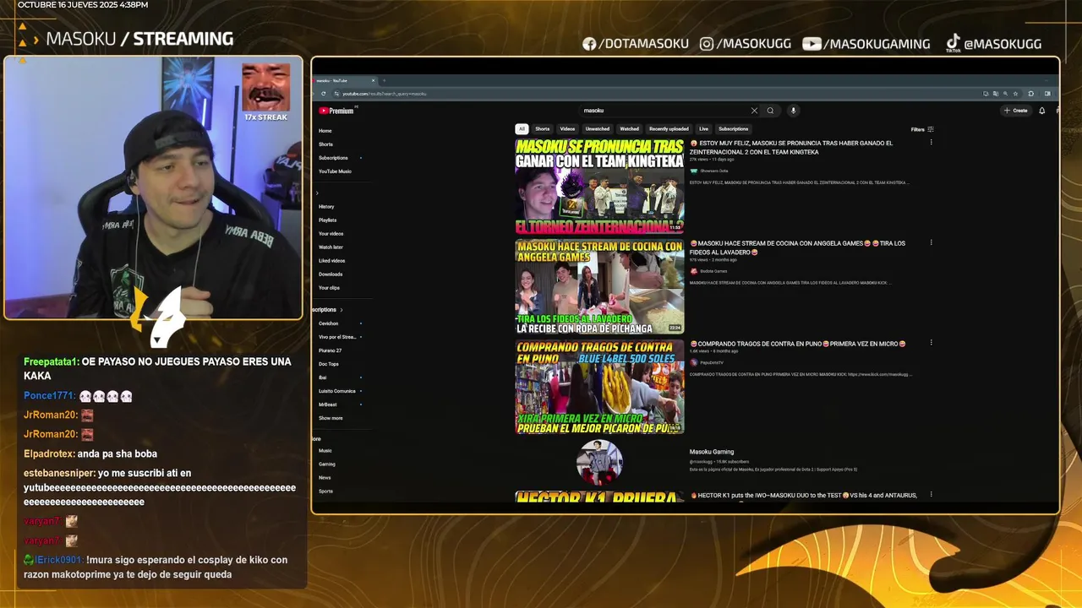Screen dimensions: 1082x608
Task: Click the YouTube Premium logo
Action: click(336, 111)
